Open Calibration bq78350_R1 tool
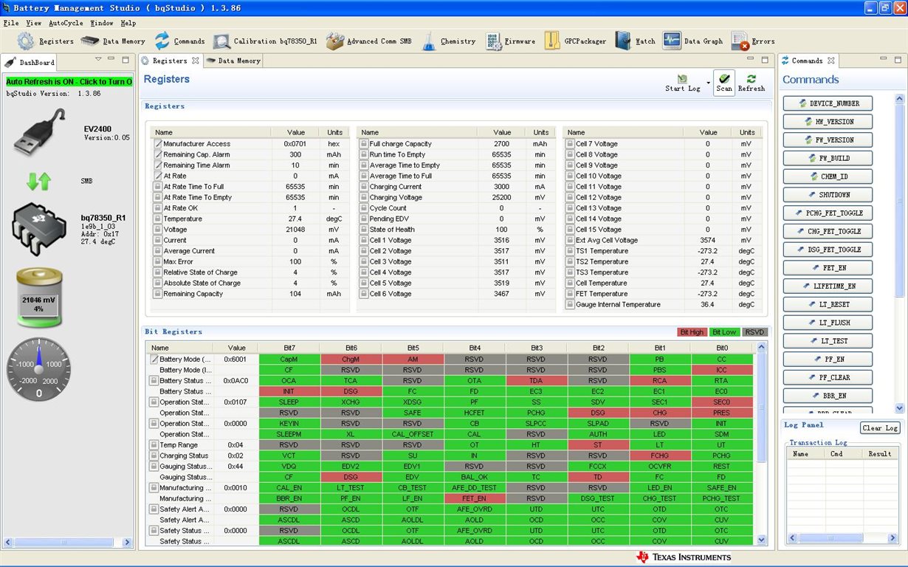The image size is (908, 567). point(221,41)
